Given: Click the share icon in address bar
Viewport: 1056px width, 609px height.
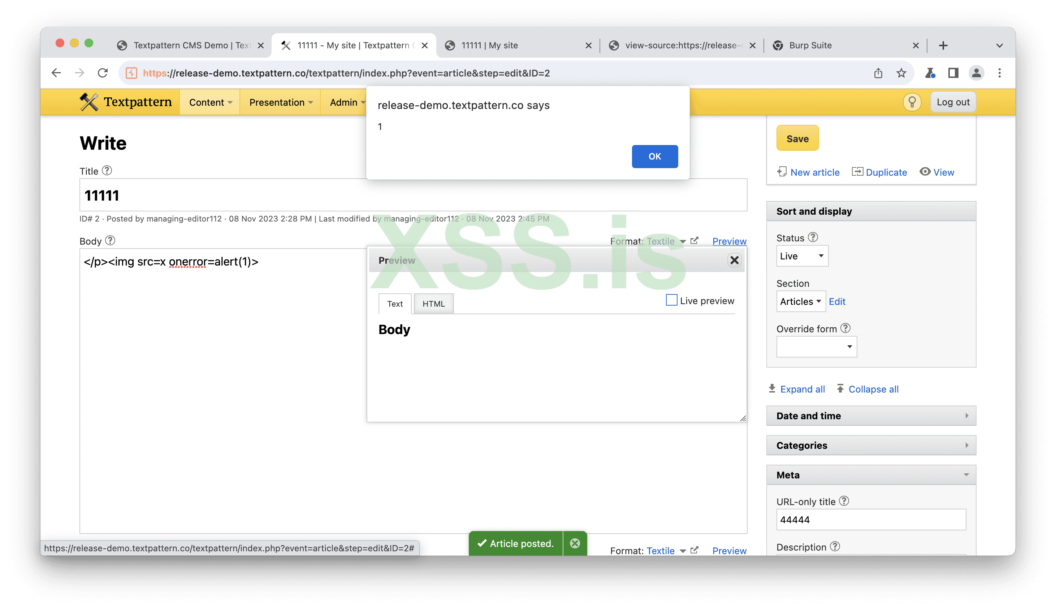Looking at the screenshot, I should tap(878, 73).
